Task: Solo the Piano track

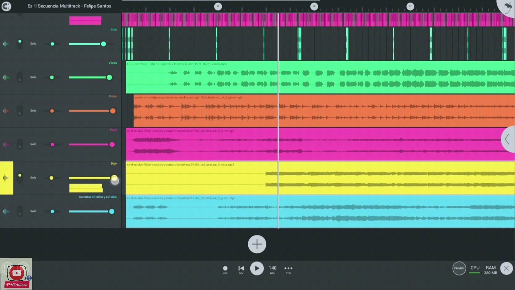Action: tap(33, 111)
